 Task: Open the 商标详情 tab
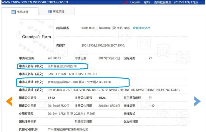coord(20,11)
